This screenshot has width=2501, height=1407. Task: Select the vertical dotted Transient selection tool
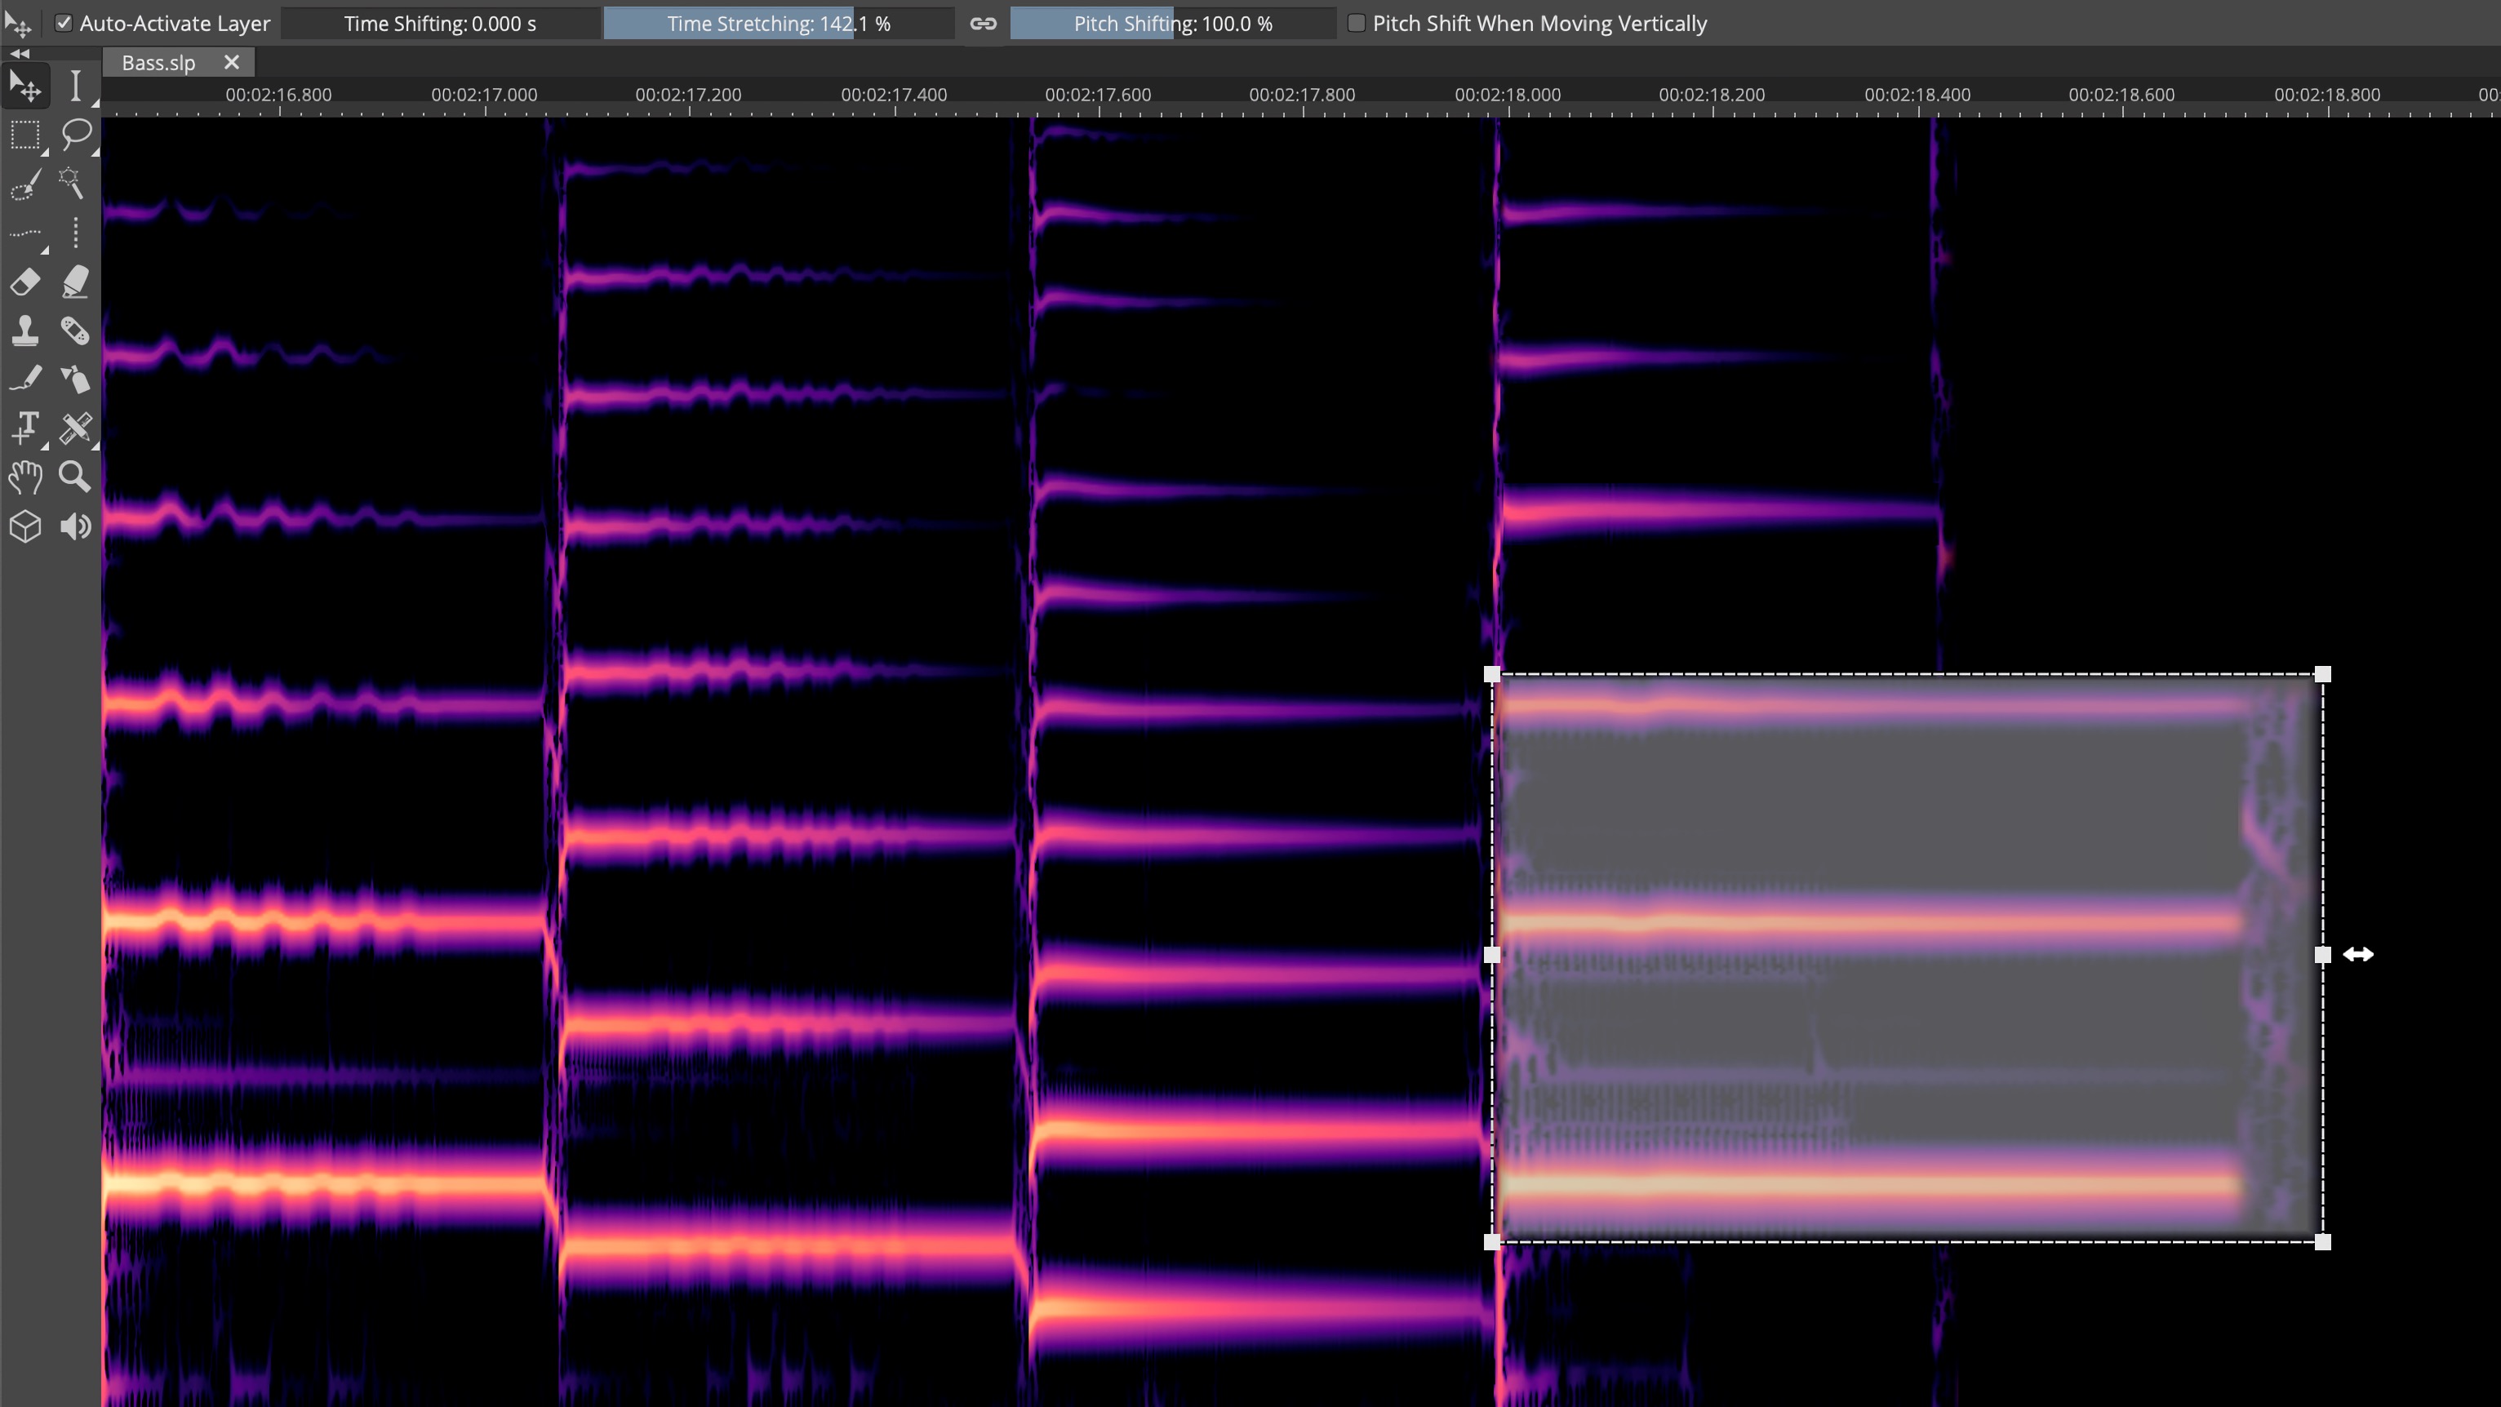(x=76, y=233)
